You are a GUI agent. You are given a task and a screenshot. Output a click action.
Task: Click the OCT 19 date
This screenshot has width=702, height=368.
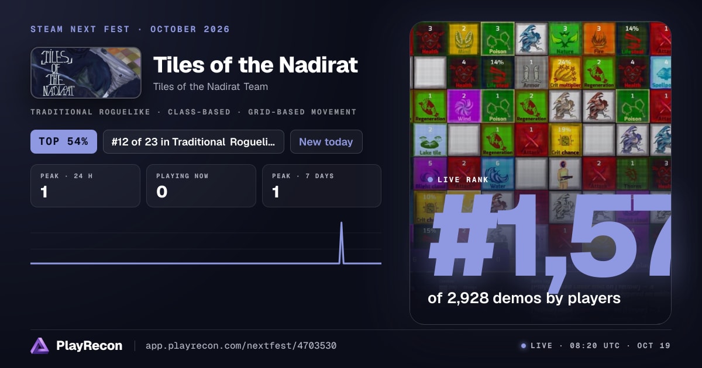[x=653, y=346]
